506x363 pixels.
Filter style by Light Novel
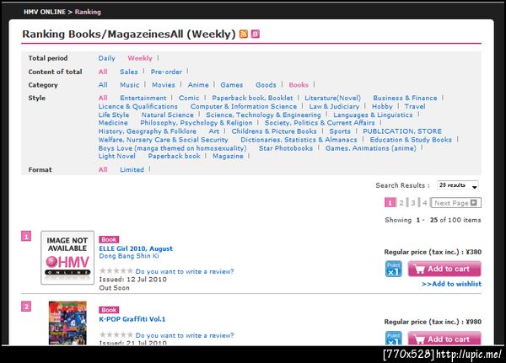pyautogui.click(x=117, y=156)
